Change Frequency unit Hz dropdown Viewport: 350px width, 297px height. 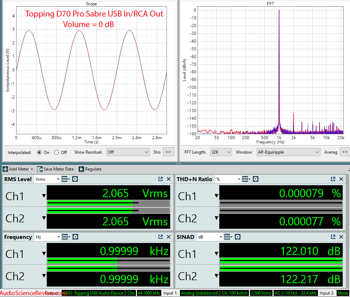pos(48,237)
